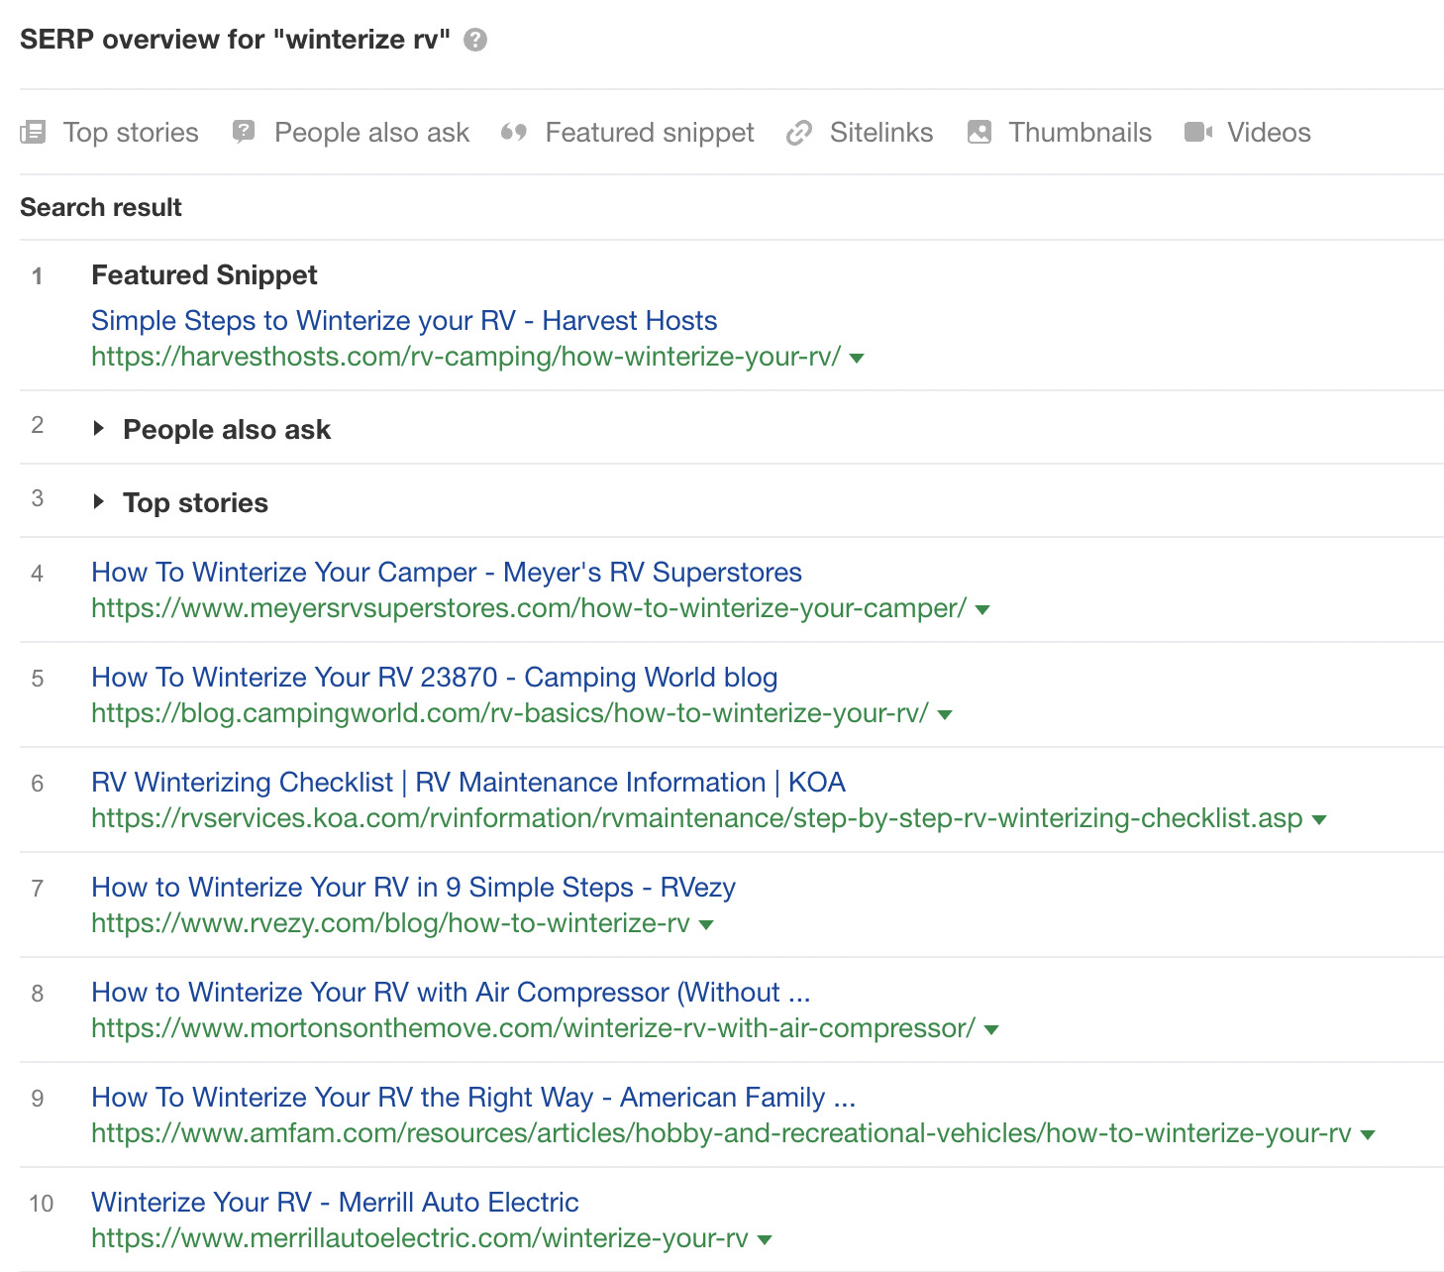This screenshot has height=1272, width=1444.
Task: Open the dropdown next to the KOA checklist URL
Action: (1319, 820)
